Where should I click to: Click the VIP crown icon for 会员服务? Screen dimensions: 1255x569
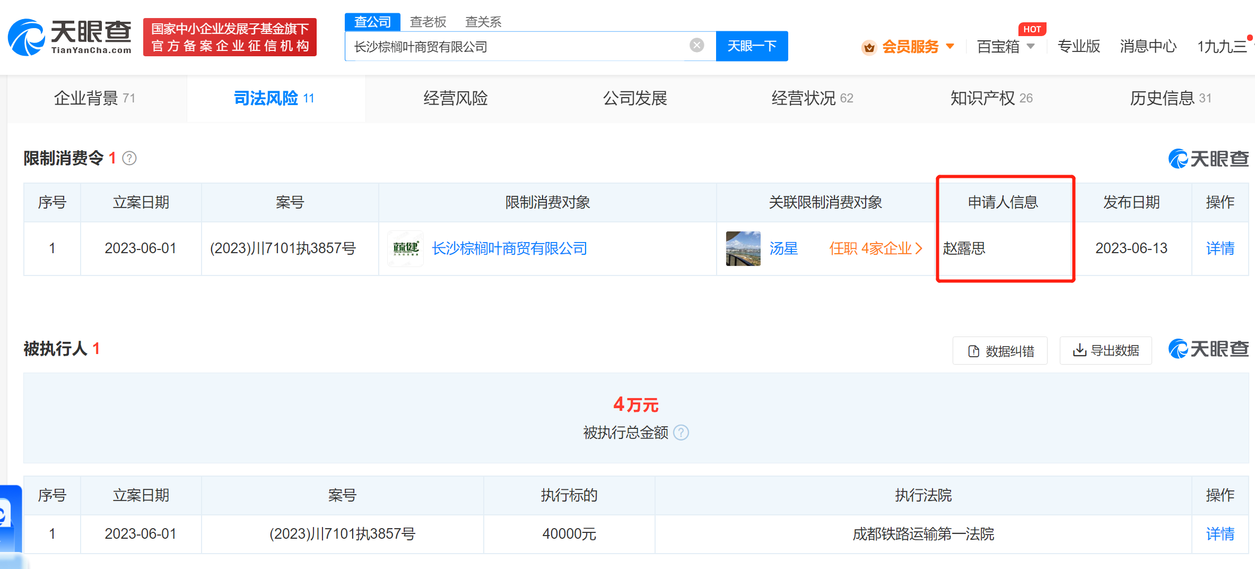coord(869,47)
